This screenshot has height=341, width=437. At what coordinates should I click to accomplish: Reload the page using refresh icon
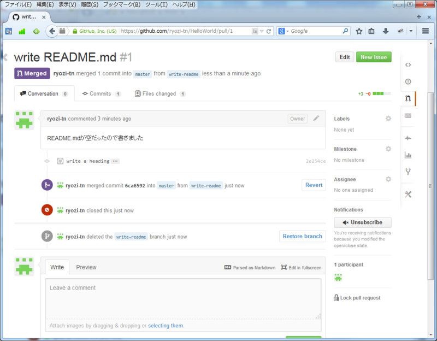coord(269,31)
